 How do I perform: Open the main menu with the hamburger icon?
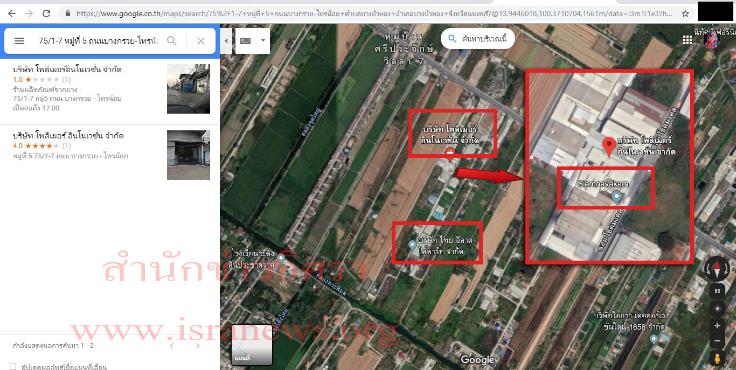coord(19,40)
